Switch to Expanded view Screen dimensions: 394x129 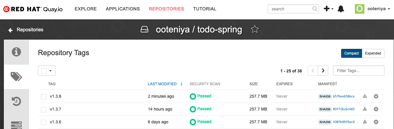click(373, 53)
